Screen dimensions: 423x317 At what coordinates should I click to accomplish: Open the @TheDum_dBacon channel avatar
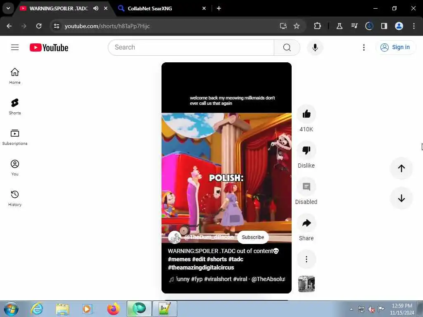[x=175, y=237]
